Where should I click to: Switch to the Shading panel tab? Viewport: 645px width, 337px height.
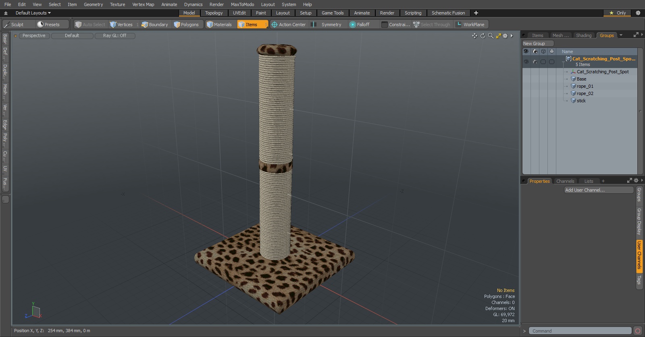coord(583,35)
